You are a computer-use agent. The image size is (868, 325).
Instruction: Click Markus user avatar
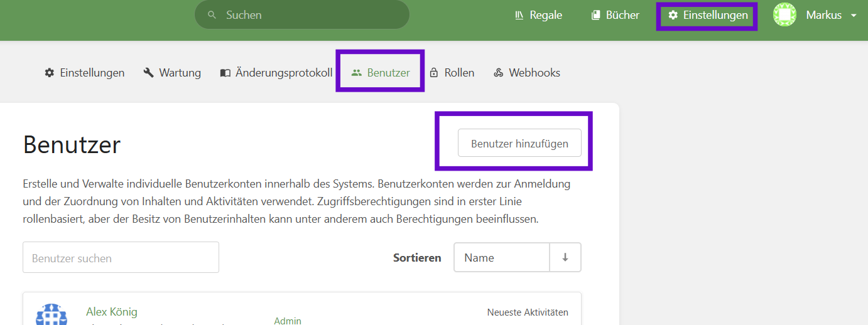point(784,15)
